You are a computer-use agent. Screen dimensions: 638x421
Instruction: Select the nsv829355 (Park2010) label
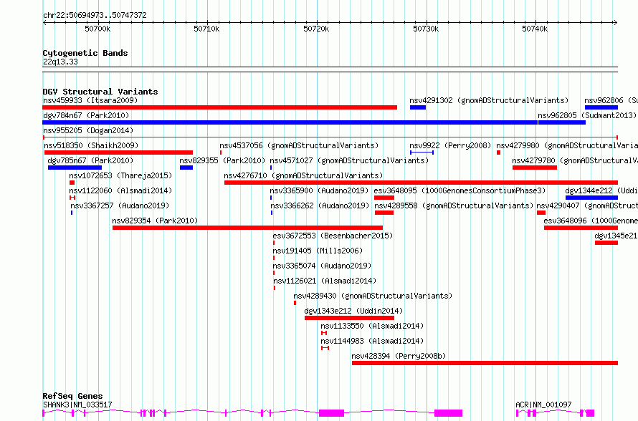pyautogui.click(x=222, y=160)
